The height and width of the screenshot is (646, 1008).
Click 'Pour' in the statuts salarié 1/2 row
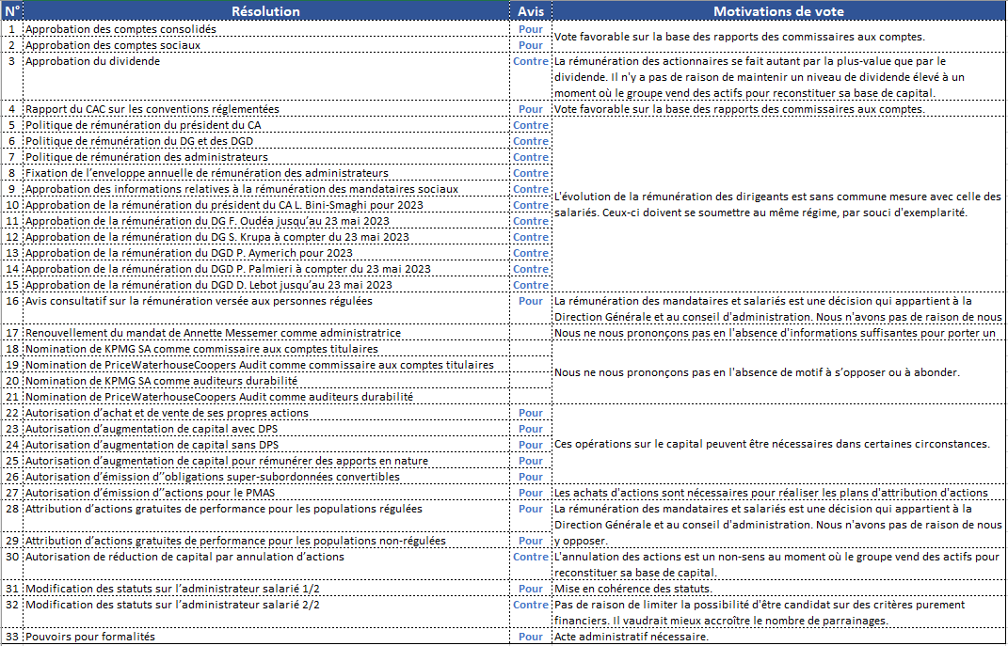point(531,589)
